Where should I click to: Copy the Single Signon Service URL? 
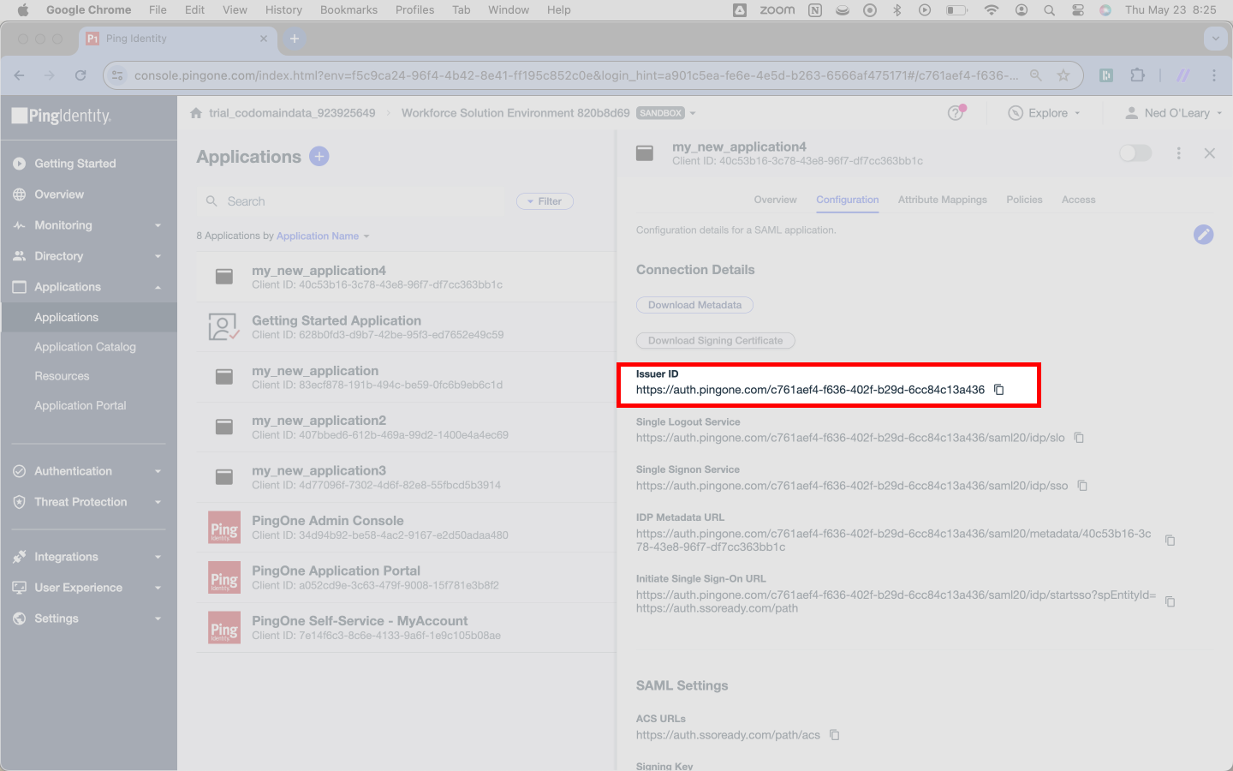coord(1082,486)
